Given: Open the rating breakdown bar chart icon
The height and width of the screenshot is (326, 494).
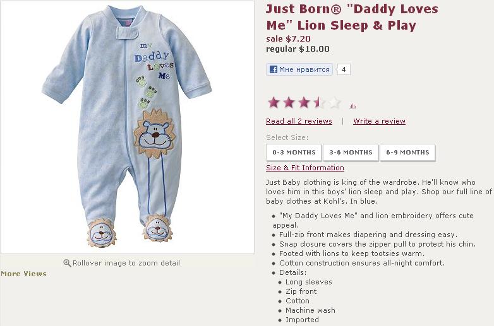Looking at the screenshot, I should (352, 106).
